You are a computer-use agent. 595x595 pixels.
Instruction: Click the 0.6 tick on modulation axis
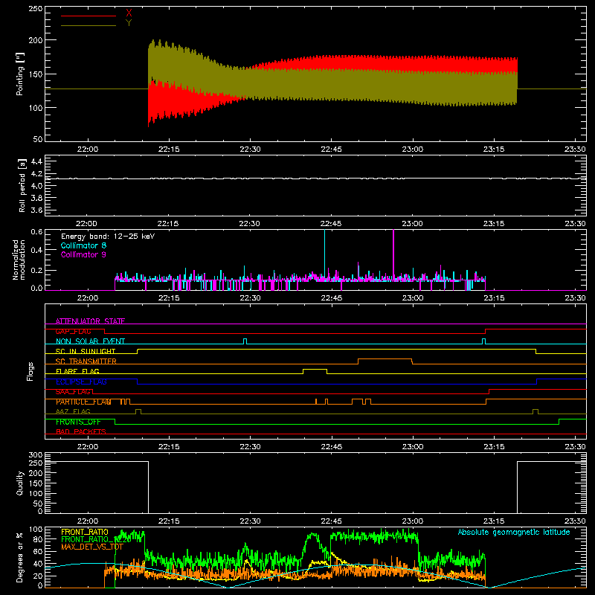click(36, 231)
